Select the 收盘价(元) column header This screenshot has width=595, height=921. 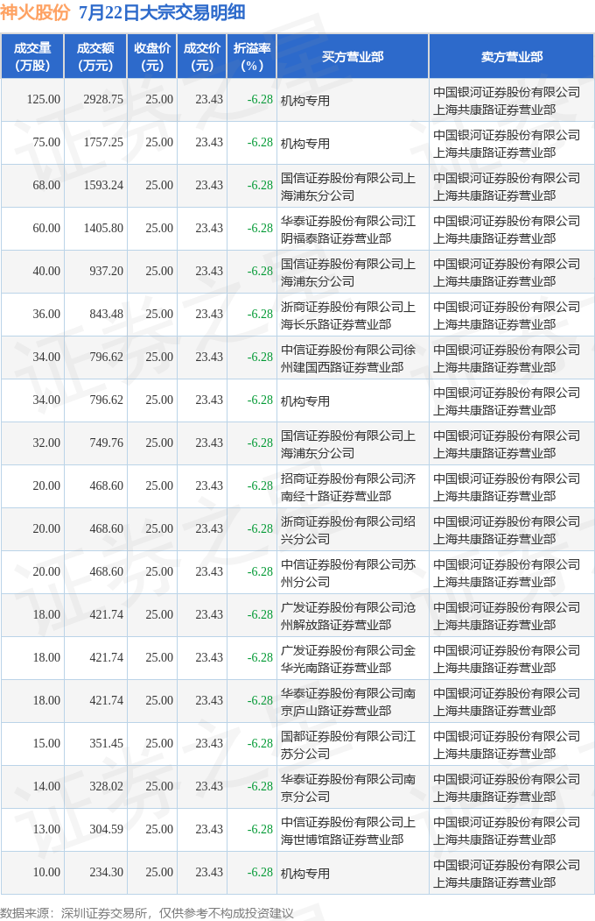click(152, 56)
